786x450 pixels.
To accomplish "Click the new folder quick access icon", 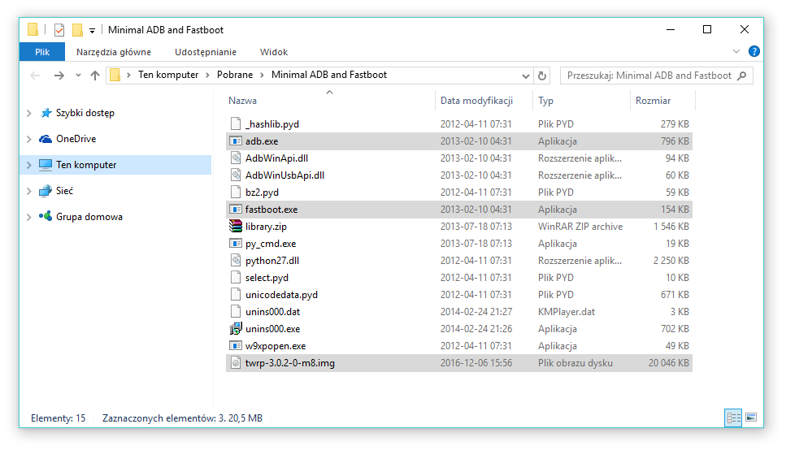I will pos(77,30).
